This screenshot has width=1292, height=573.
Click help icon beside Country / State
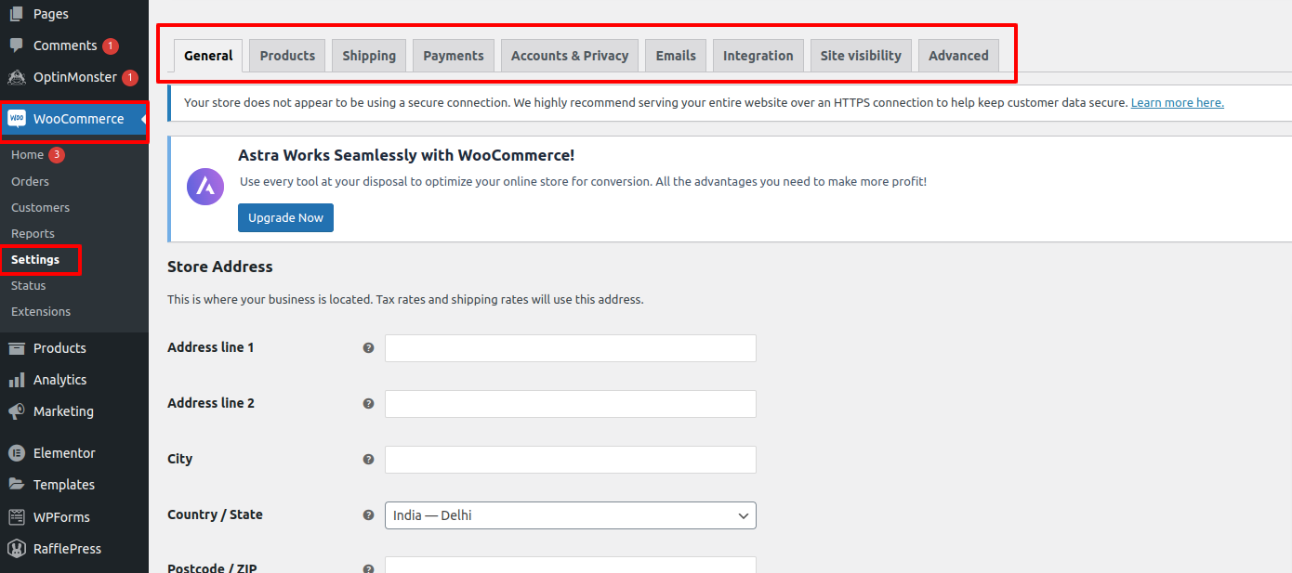coord(368,515)
